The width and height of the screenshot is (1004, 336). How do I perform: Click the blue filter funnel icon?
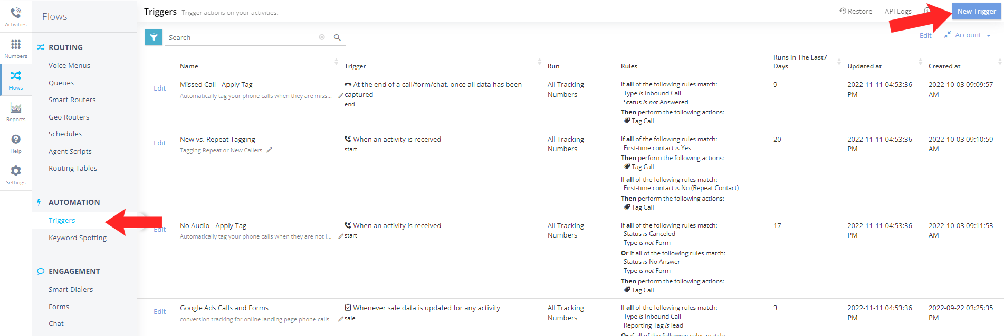pos(154,37)
